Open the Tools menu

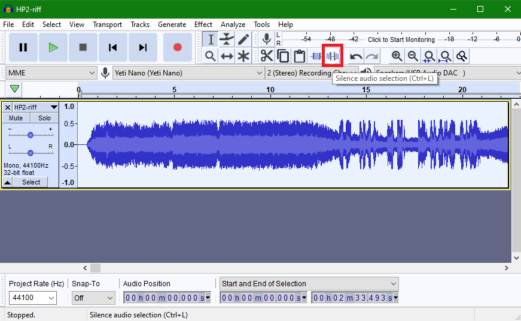[x=261, y=25]
